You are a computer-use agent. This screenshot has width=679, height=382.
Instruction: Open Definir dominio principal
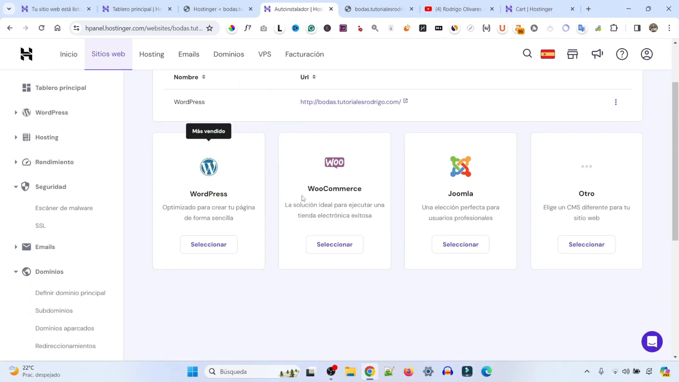(x=70, y=293)
